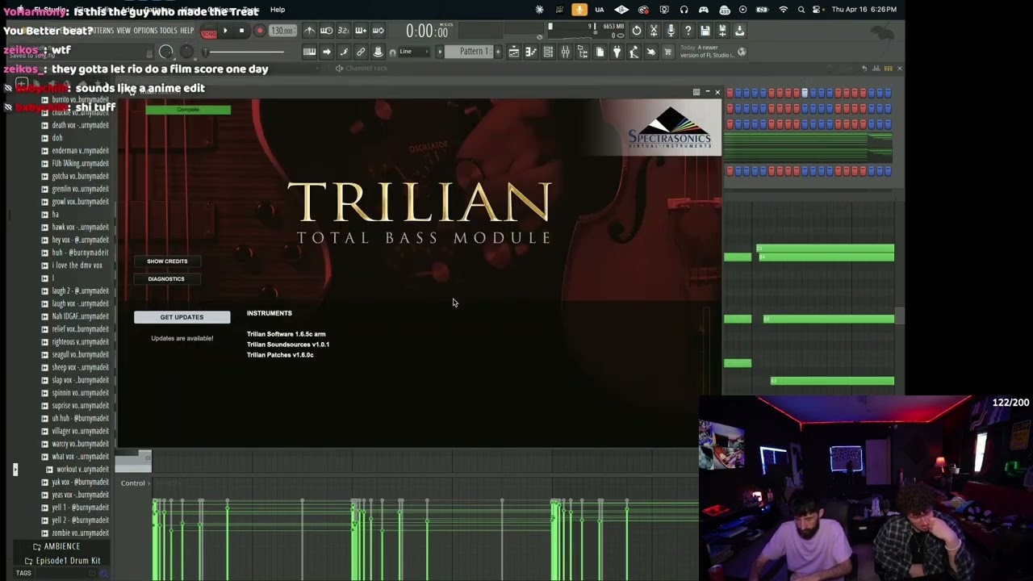Viewport: 1033px width, 581px height.
Task: Toggle step editing mode
Action: [344, 52]
